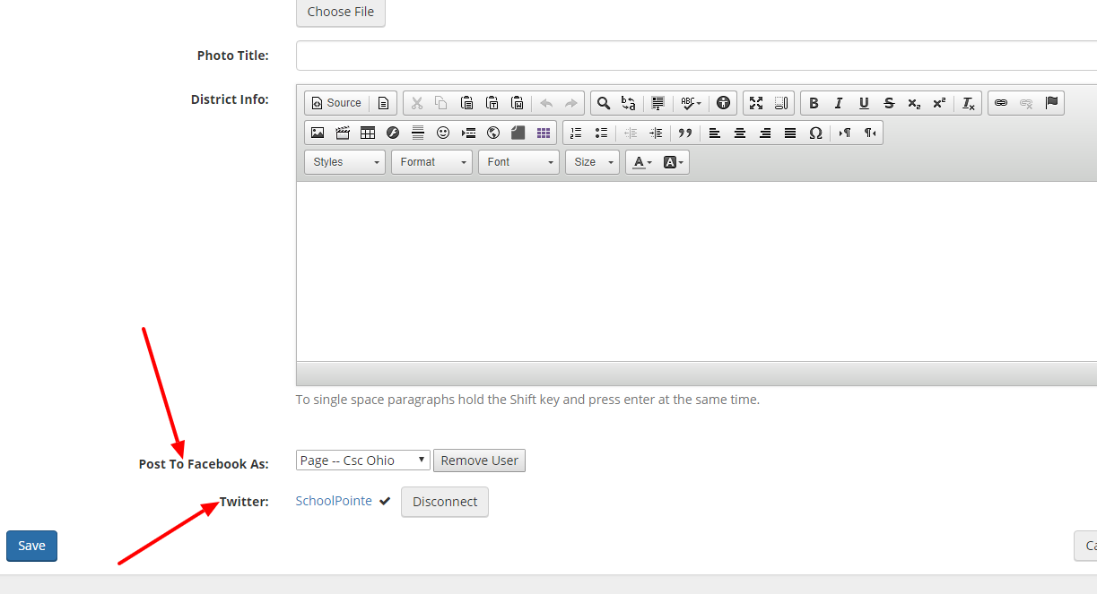Click the Save button
This screenshot has height=594, width=1097.
pos(31,546)
